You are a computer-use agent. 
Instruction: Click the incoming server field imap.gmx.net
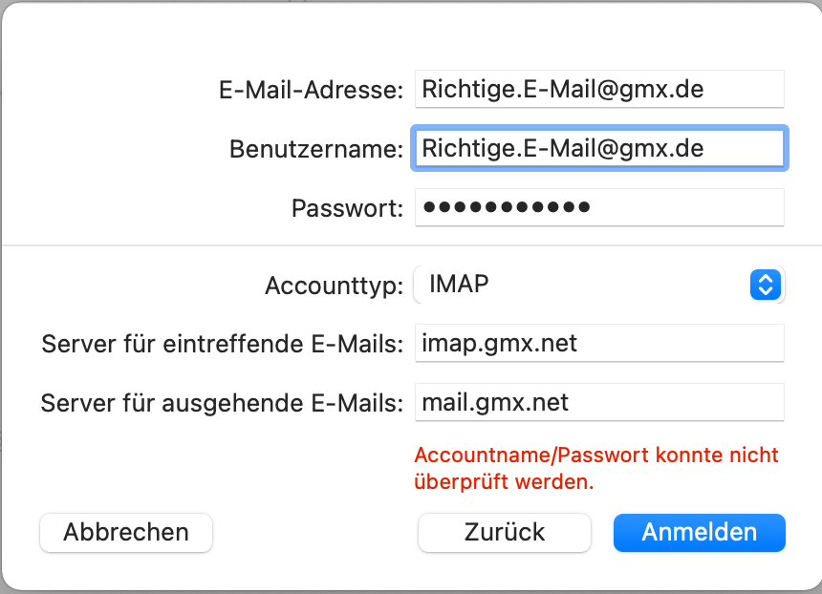click(x=599, y=343)
